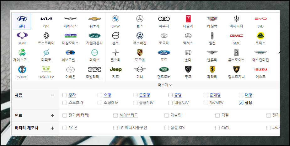290x146 pixels.
Task: Check the 경차 vehicle type checkbox
Action: pos(65,95)
